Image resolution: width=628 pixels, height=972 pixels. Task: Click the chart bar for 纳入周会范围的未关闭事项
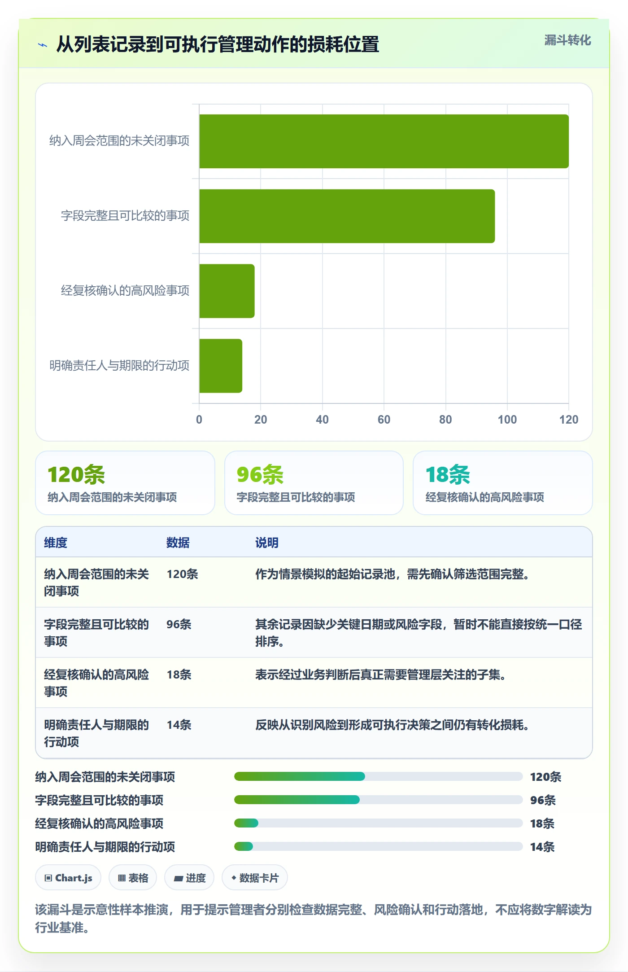(384, 141)
